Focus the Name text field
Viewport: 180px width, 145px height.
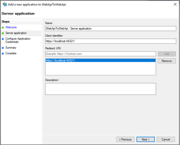(x=111, y=28)
